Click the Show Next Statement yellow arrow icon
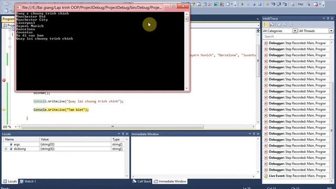336x189 pixels. pyautogui.click(x=267, y=4)
